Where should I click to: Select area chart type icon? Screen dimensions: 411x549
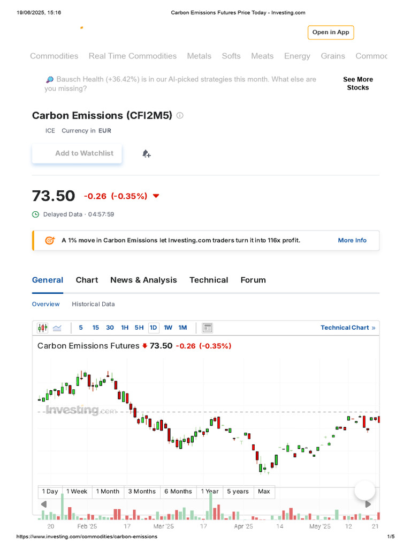click(57, 328)
